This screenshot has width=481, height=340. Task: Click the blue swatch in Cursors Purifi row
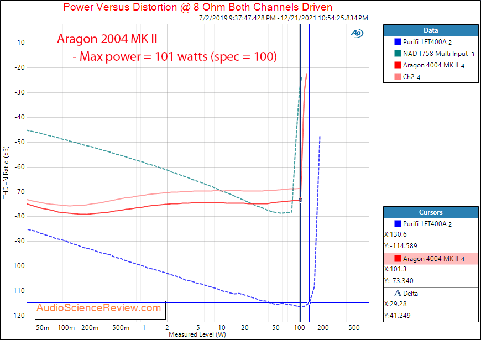398,223
